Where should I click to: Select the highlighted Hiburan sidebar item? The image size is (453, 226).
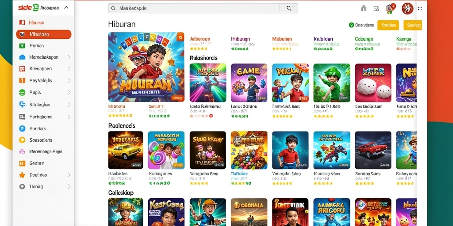point(44,34)
